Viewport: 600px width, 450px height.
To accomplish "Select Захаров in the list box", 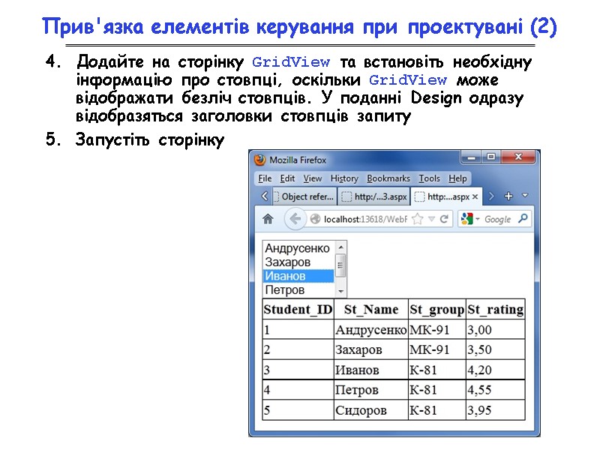I will 298,262.
